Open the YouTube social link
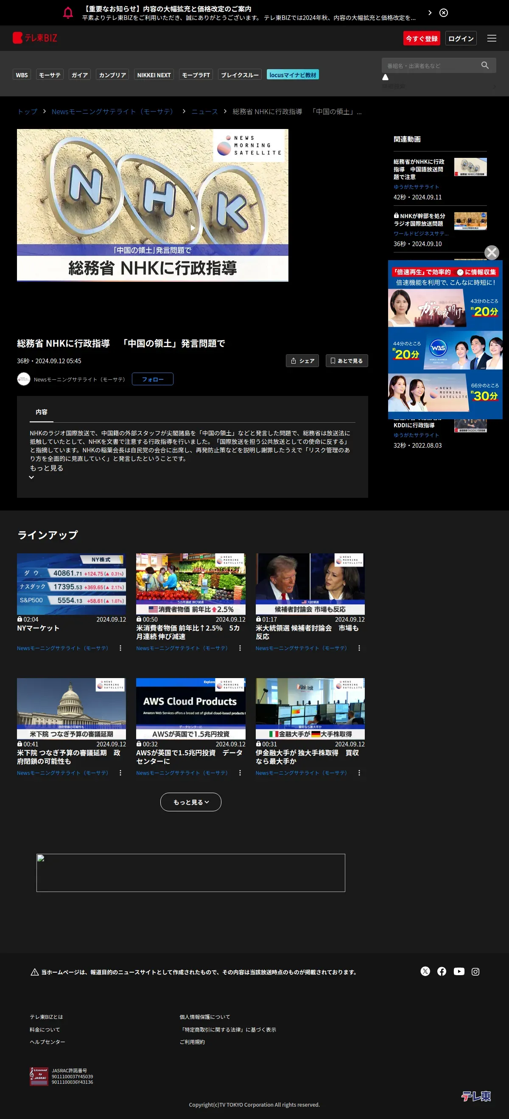Screen dimensions: 509x1119 pyautogui.click(x=459, y=971)
